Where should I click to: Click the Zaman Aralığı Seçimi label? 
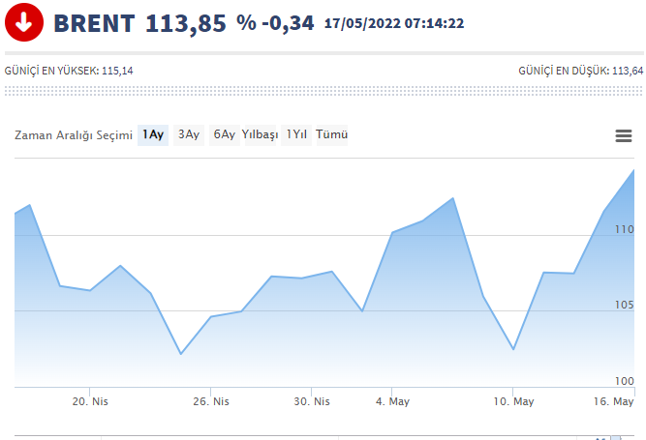(73, 135)
